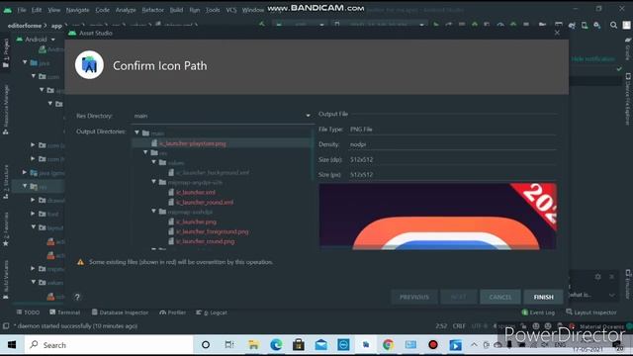Click the Search Everywhere magnifier icon

tap(613, 25)
